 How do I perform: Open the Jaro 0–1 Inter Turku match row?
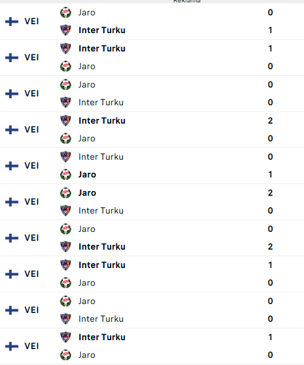152,21
